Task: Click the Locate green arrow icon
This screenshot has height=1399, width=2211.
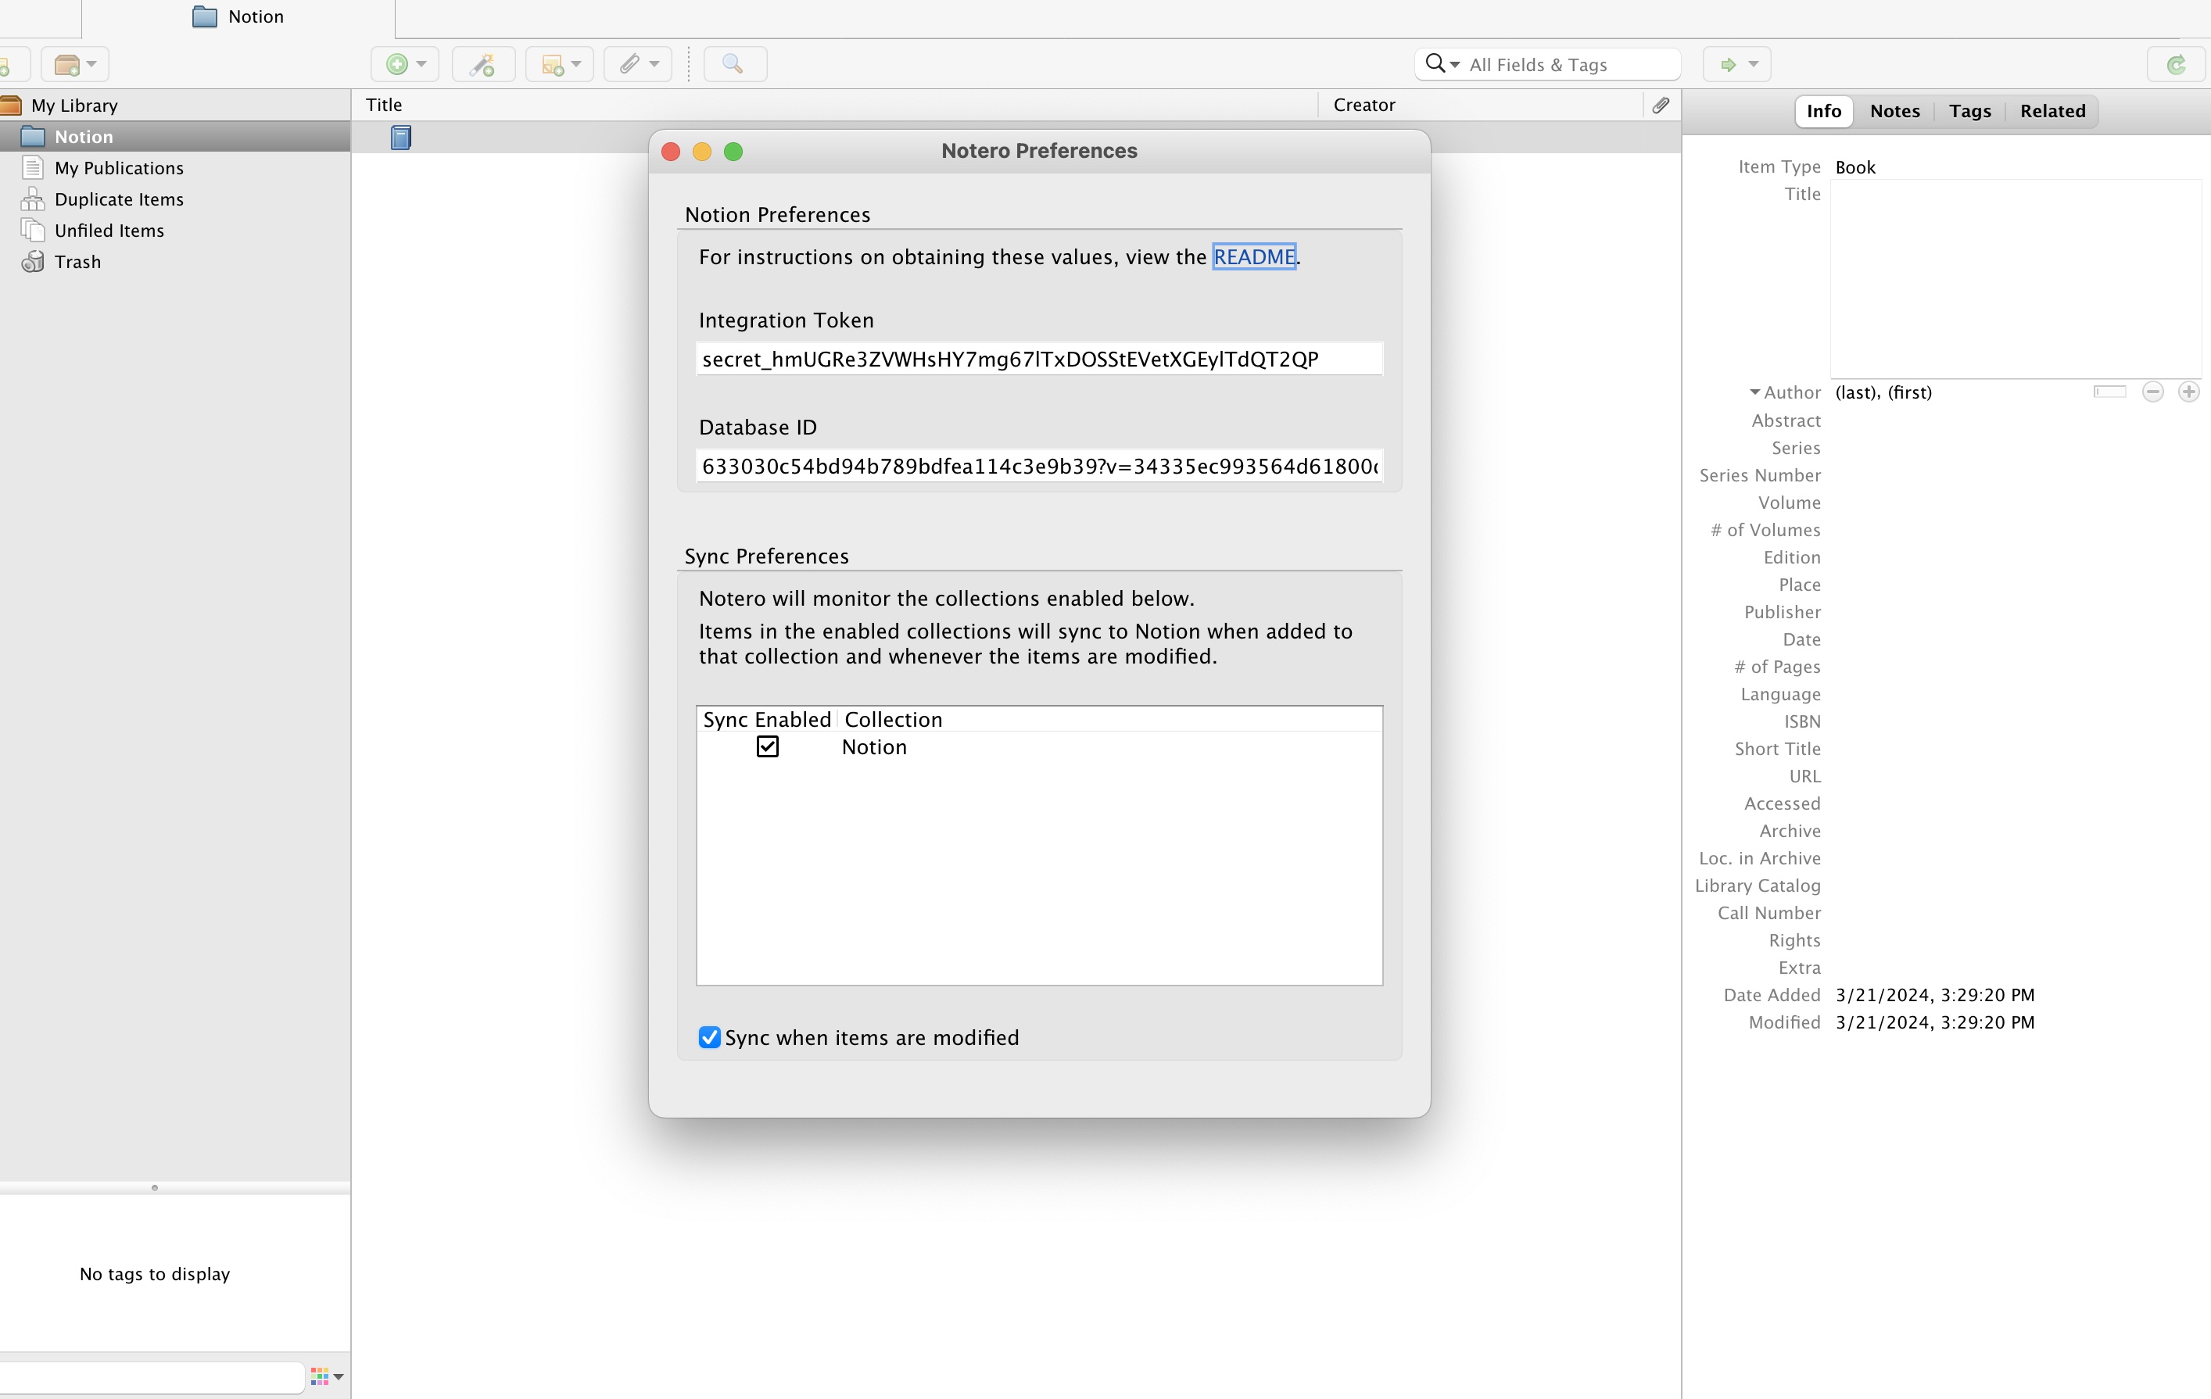Action: click(x=1728, y=64)
